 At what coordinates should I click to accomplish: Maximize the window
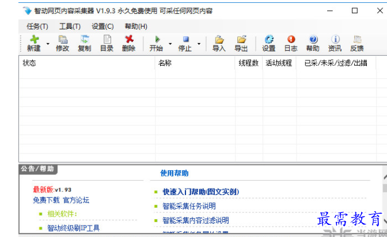(355, 10)
